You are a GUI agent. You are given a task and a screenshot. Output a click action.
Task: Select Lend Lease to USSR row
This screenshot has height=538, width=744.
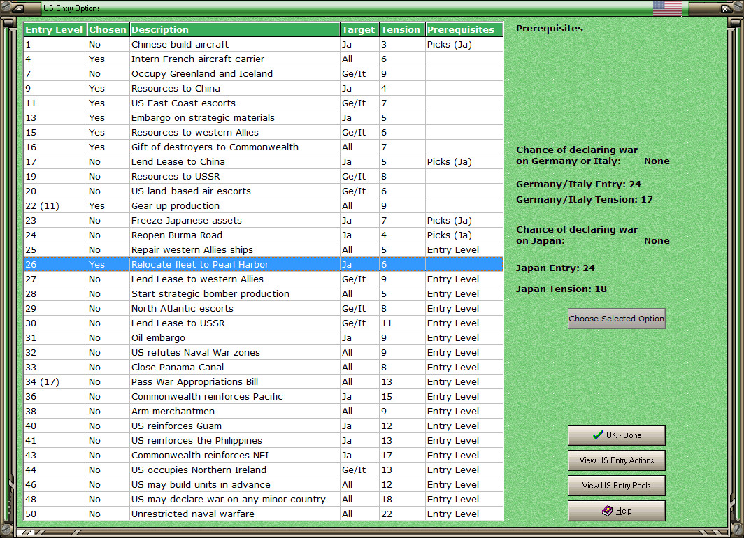[264, 323]
